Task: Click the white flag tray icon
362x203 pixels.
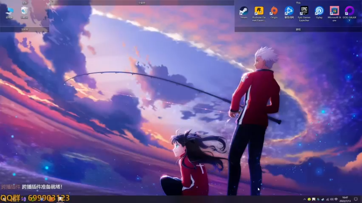Action: (314, 199)
